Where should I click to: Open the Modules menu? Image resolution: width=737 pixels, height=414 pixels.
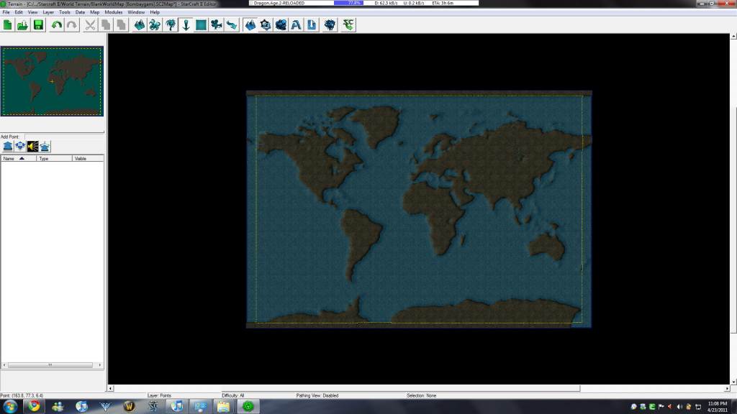pyautogui.click(x=113, y=12)
